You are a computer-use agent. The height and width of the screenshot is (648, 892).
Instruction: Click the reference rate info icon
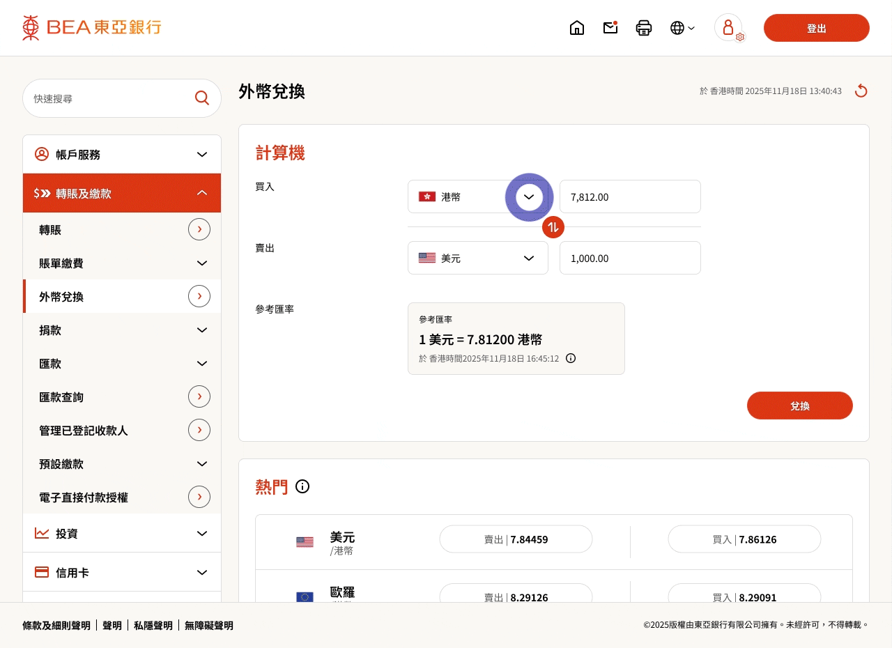click(x=571, y=358)
